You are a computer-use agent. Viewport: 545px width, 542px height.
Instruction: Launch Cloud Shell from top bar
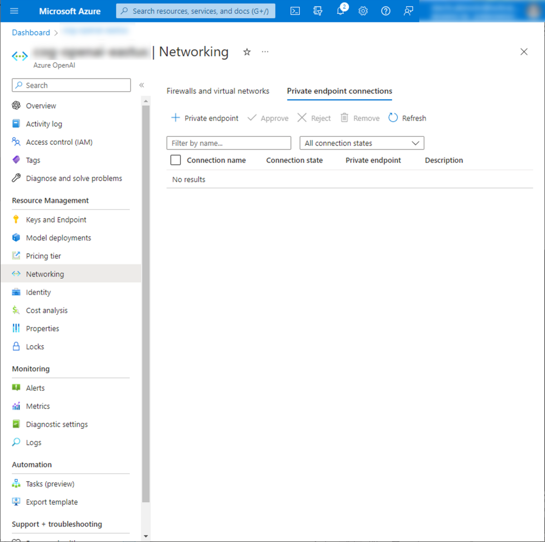point(295,11)
